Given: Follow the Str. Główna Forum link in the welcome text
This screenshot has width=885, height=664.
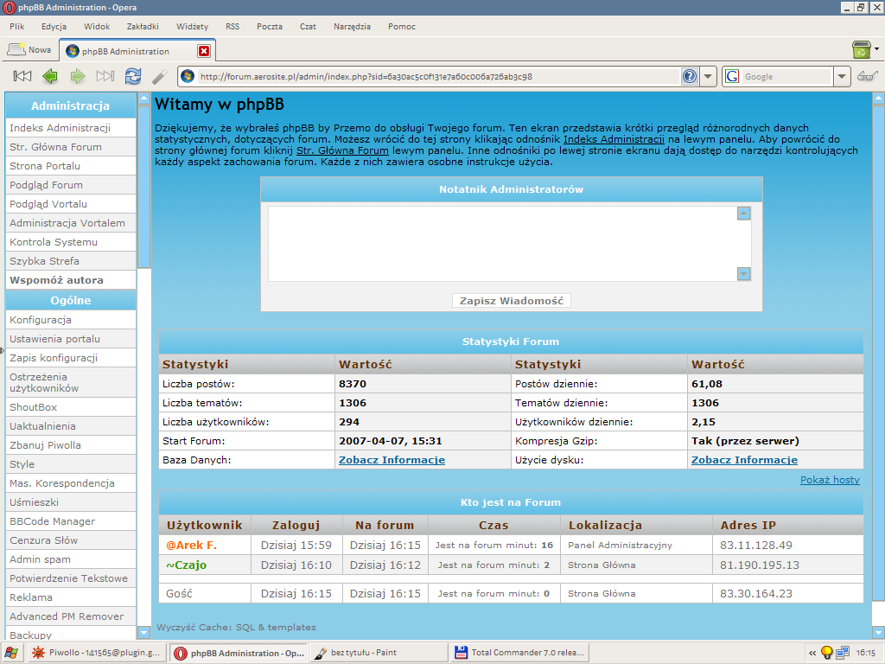Looking at the screenshot, I should (342, 150).
